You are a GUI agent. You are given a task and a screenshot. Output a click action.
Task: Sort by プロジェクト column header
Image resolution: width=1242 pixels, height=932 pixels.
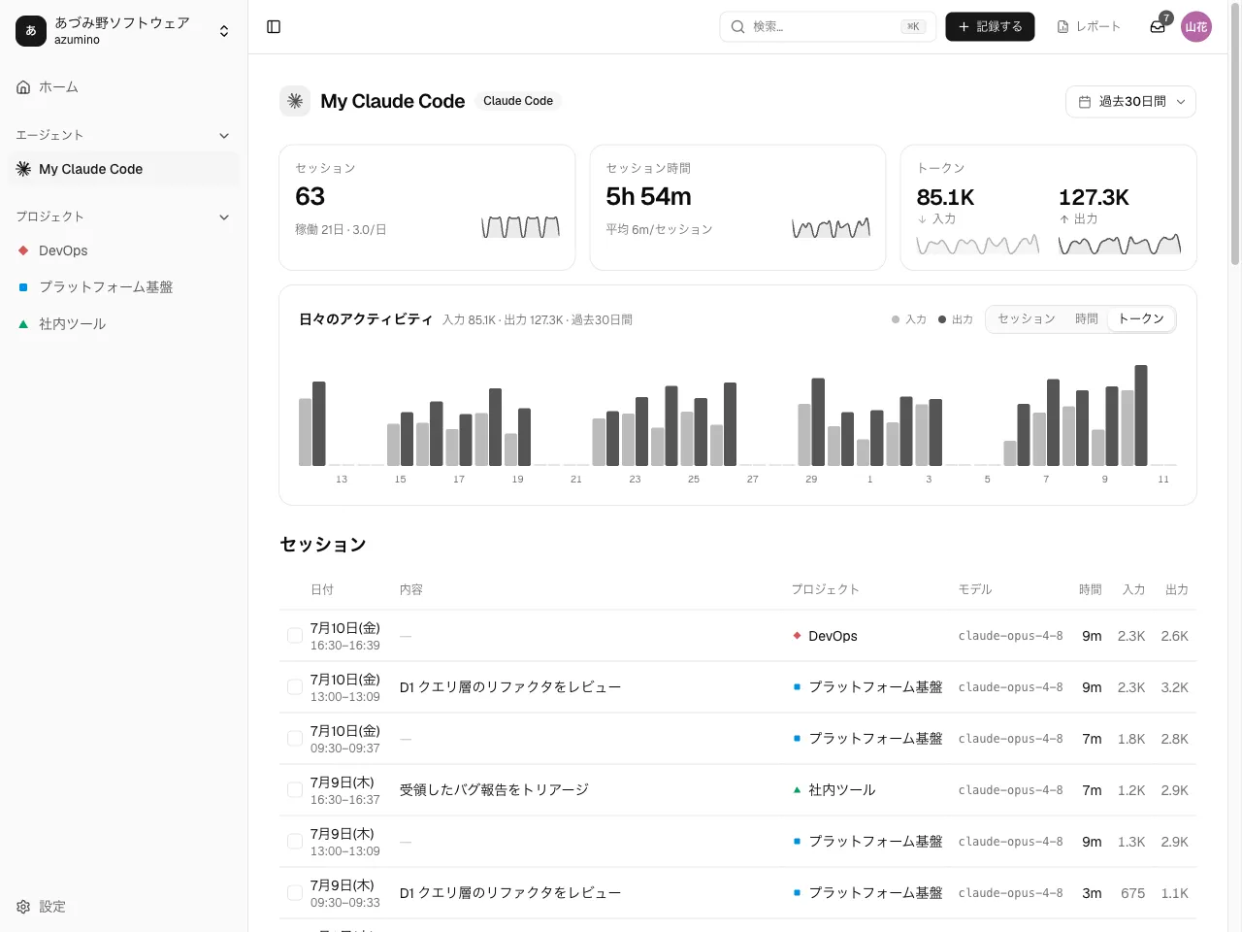825,589
